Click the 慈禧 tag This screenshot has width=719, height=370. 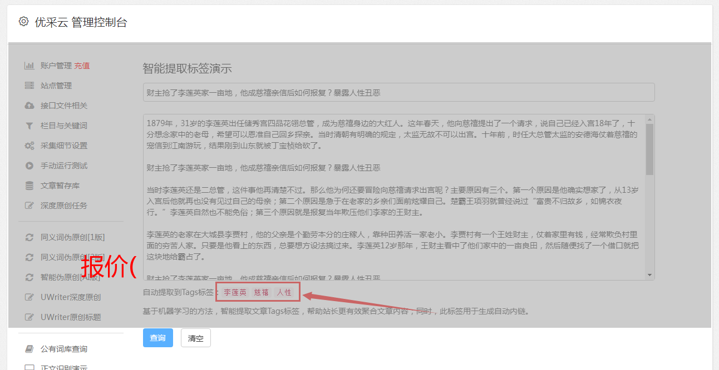click(261, 292)
